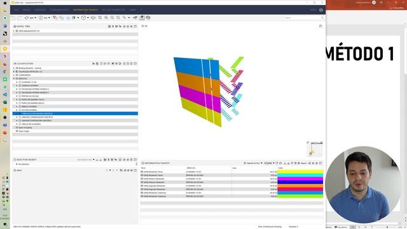Click the zoom out magnifier icon
Image resolution: width=407 pixels, height=229 pixels.
pyautogui.click(x=112, y=18)
